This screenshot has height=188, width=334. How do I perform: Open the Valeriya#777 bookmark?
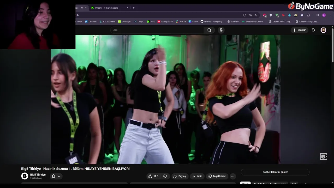(165, 22)
